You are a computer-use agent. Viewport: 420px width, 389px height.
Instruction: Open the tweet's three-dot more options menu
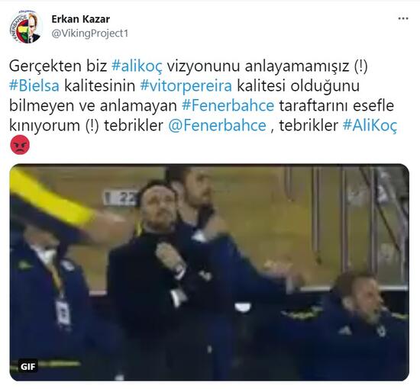click(x=403, y=19)
